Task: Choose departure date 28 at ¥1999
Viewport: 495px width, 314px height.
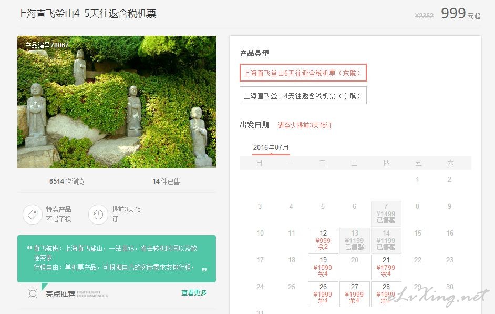Action: [x=386, y=294]
